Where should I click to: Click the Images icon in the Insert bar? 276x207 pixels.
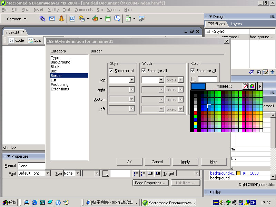tap(82, 19)
